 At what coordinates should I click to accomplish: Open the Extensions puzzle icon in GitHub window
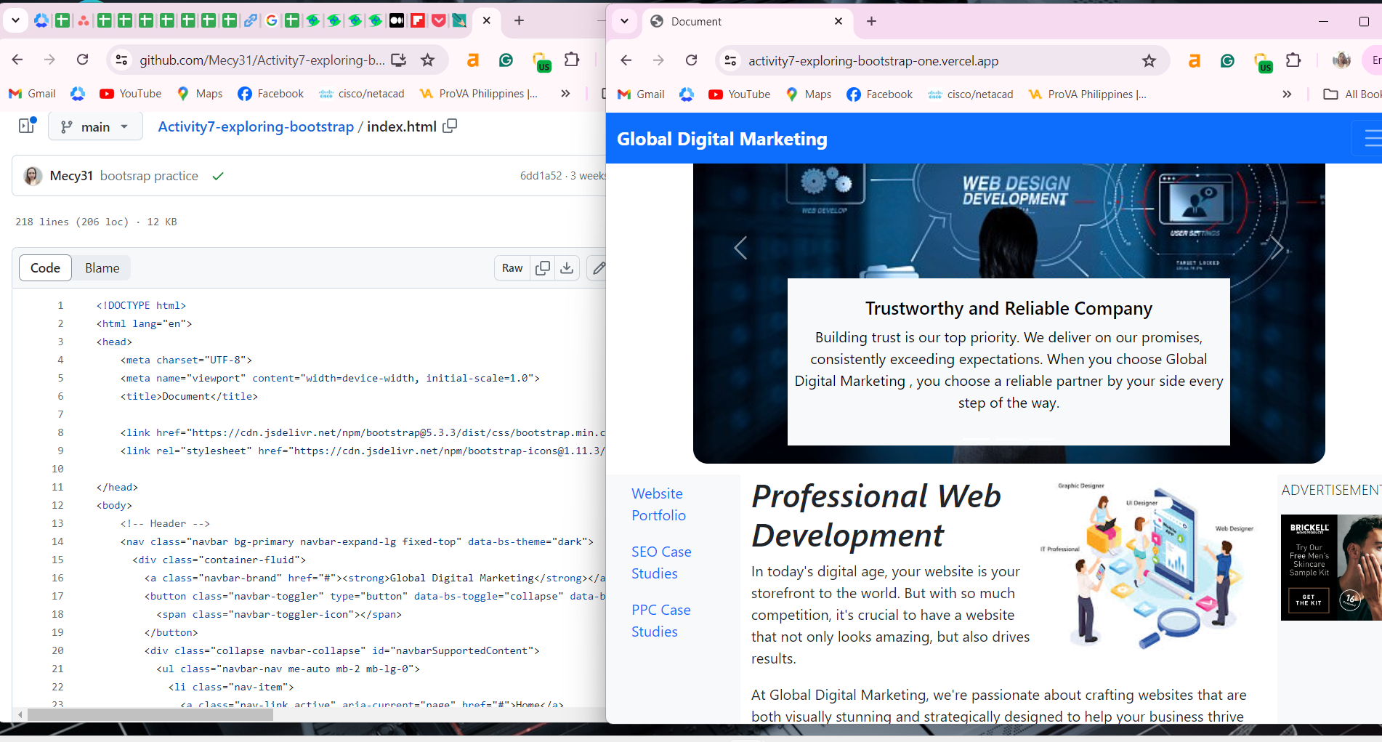(x=572, y=60)
